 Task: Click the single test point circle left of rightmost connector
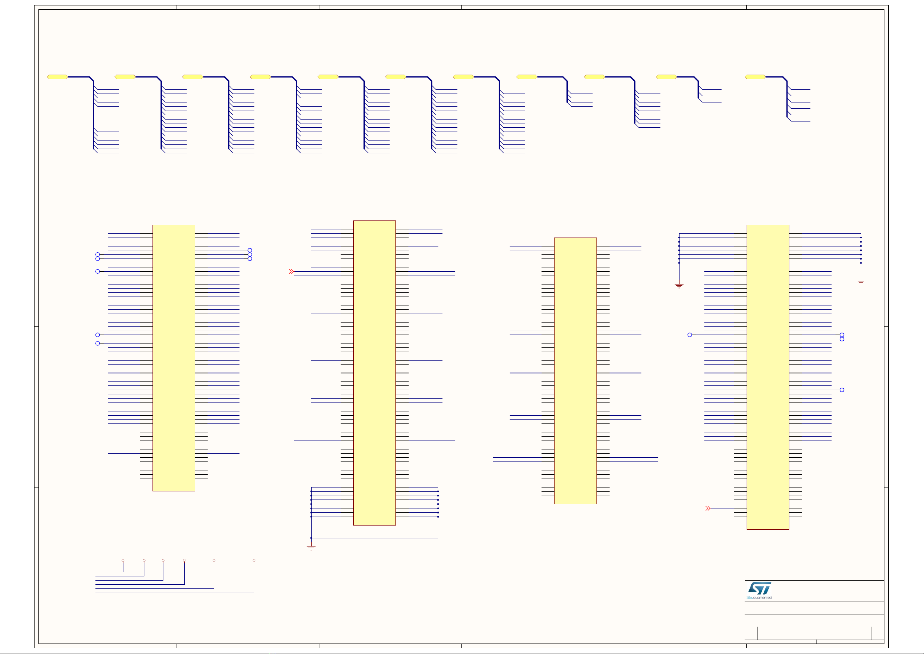690,335
